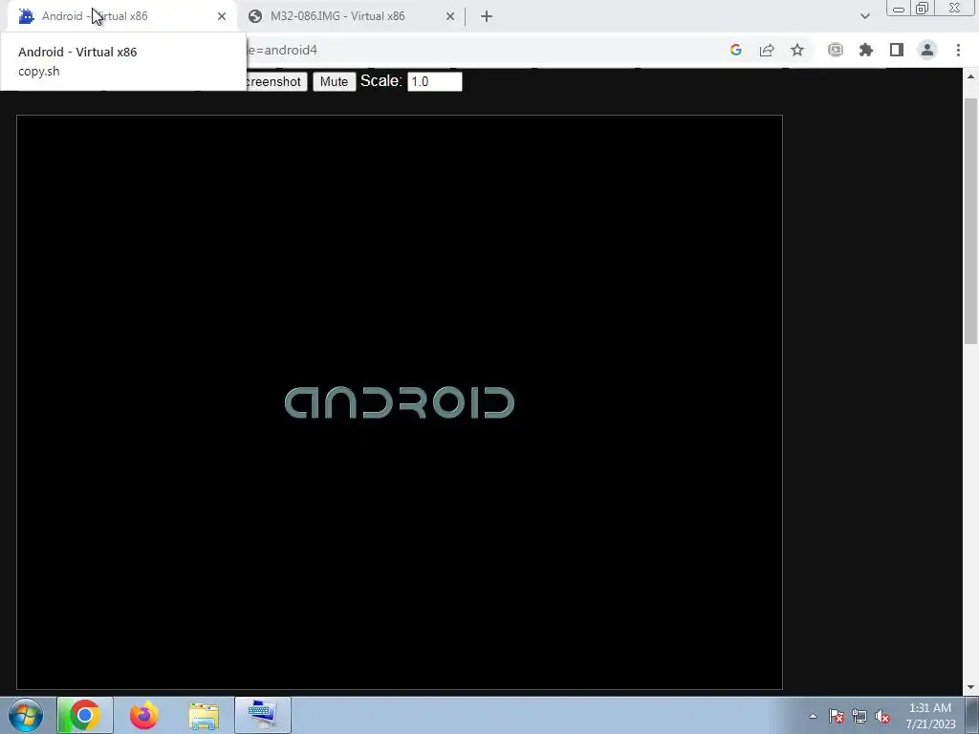Click the Android favicon on the first tab
This screenshot has height=734, width=979.
pyautogui.click(x=26, y=16)
